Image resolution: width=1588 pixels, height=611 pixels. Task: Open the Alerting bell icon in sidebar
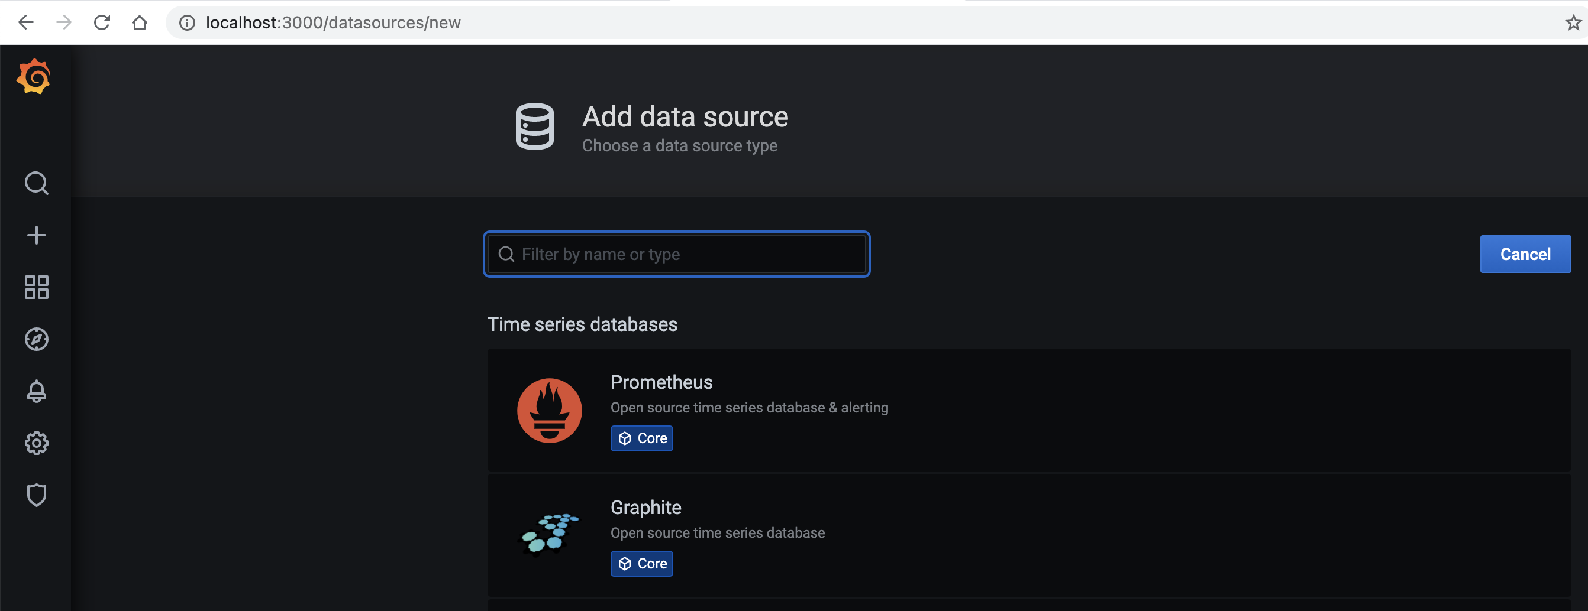click(x=36, y=391)
